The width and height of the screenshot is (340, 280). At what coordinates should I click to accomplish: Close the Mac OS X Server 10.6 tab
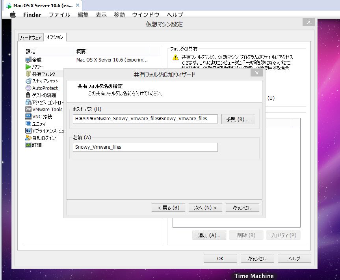(x=77, y=5)
